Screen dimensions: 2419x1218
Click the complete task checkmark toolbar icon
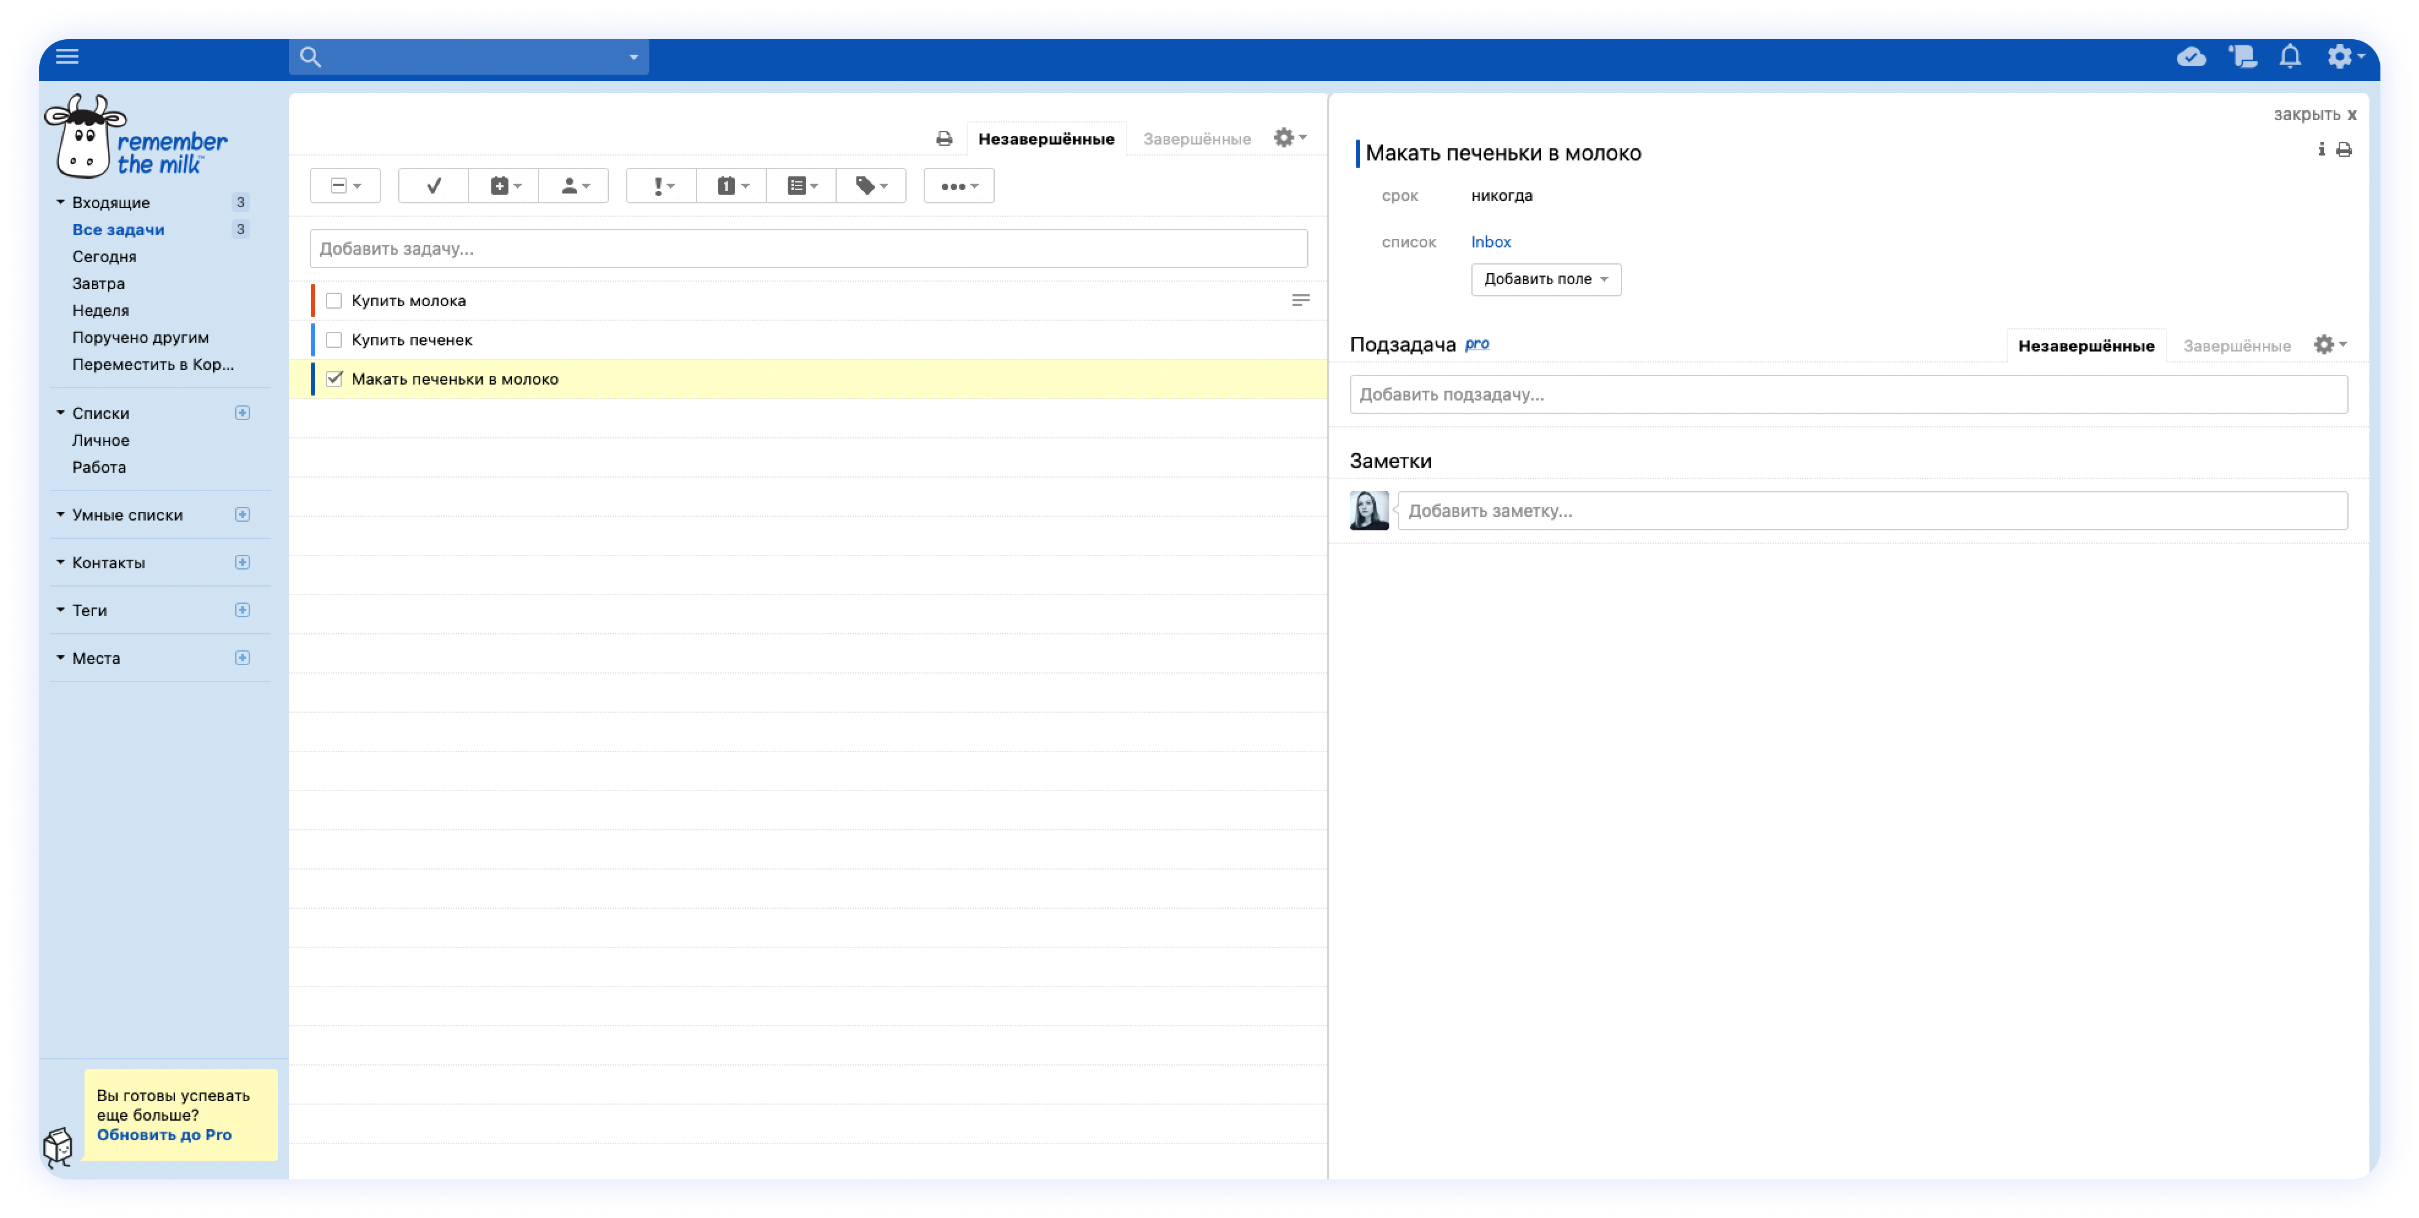(x=433, y=186)
